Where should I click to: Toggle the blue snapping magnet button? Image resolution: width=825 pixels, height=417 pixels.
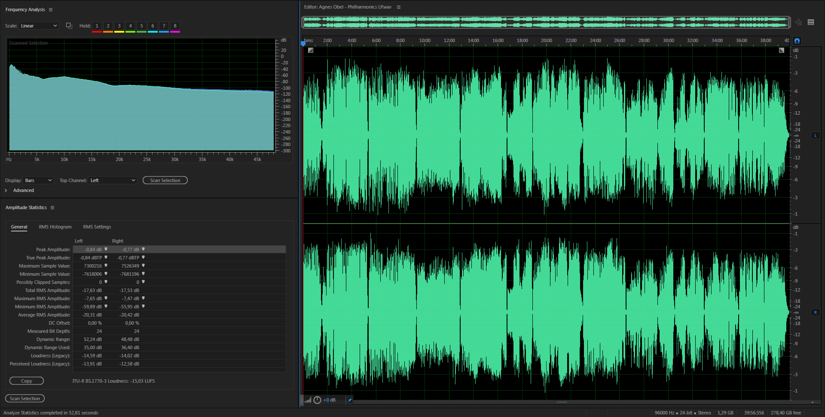tap(797, 41)
